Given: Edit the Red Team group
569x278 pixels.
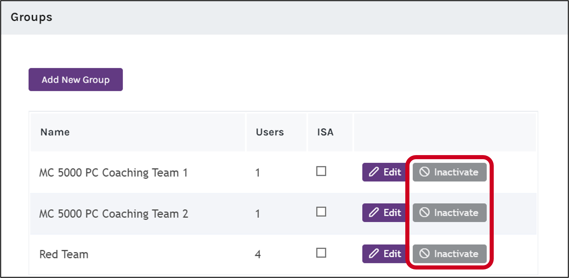Looking at the screenshot, I should 385,254.
